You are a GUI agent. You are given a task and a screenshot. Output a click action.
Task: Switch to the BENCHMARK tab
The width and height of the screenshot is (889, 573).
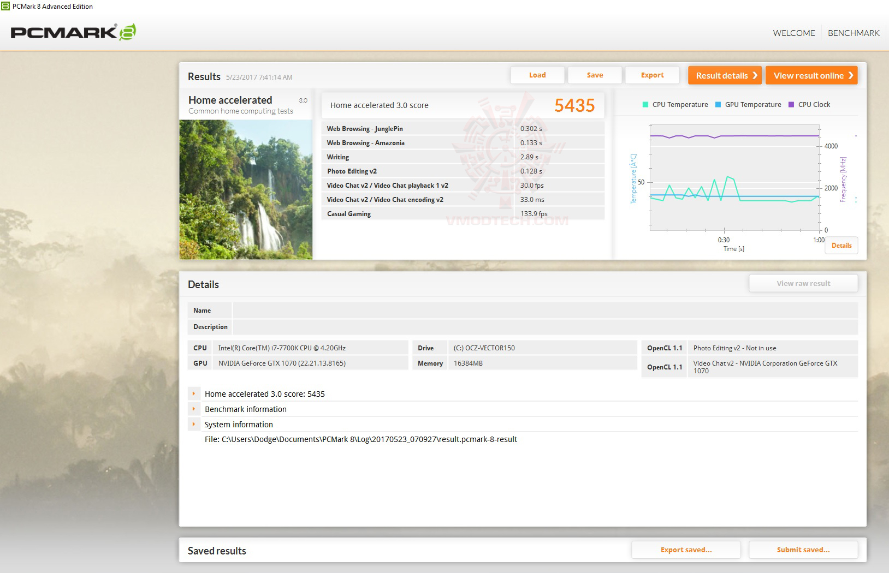click(854, 33)
